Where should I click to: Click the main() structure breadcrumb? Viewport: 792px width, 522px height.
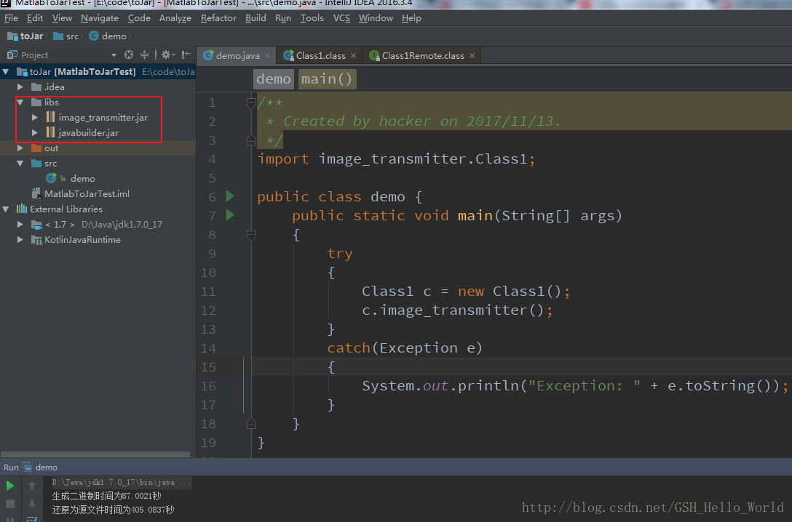pos(328,79)
